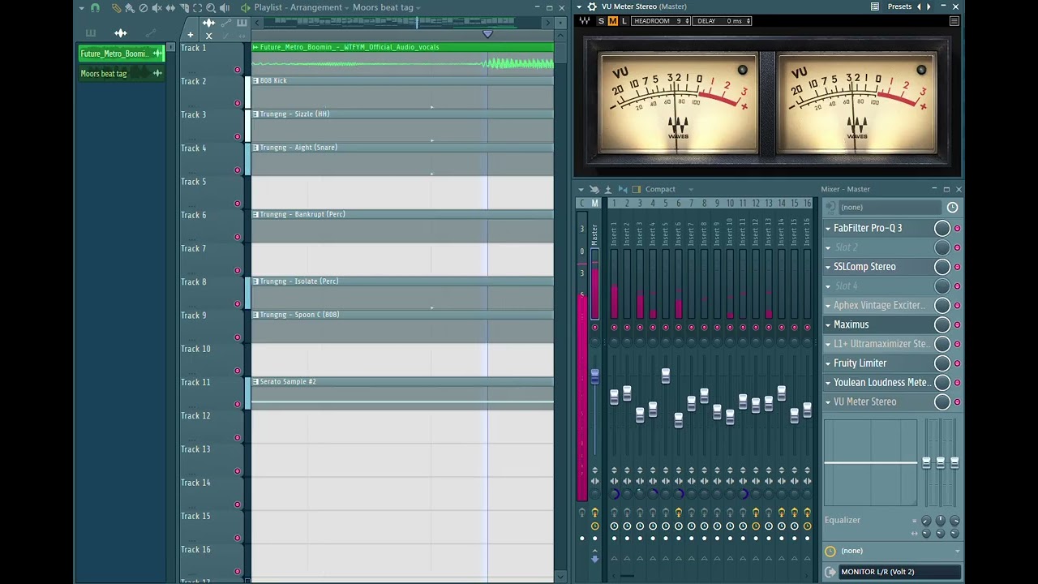Open VU Meter plugin gear settings
Screen dimensions: 1038x584
(x=592, y=6)
